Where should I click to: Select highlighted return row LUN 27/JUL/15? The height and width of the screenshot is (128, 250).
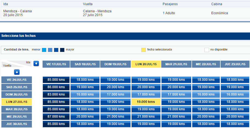click(x=16, y=102)
